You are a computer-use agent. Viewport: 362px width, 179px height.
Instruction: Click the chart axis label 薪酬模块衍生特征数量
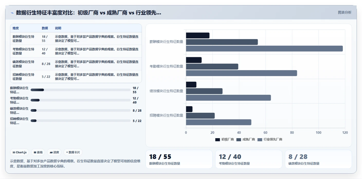[x=166, y=42]
